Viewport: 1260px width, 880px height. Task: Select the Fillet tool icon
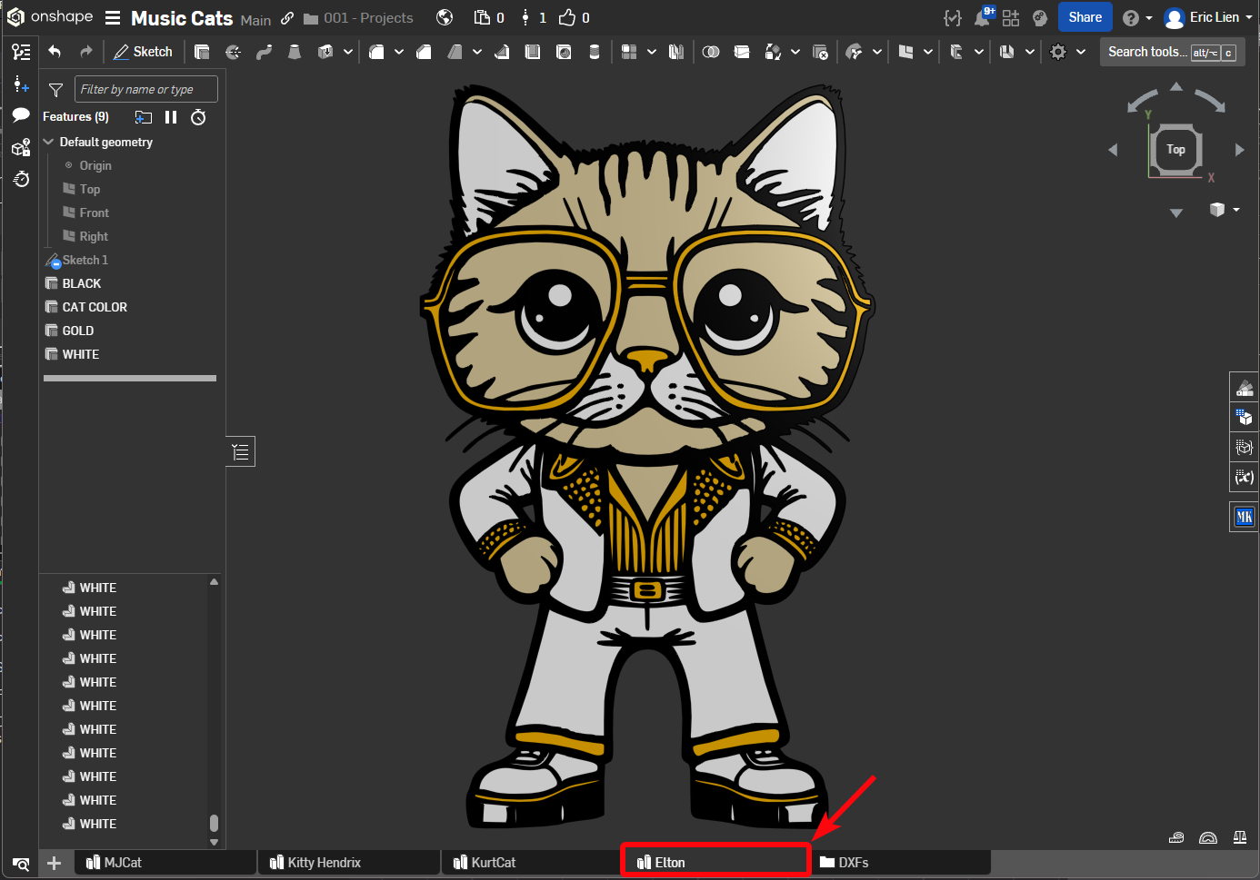(376, 52)
